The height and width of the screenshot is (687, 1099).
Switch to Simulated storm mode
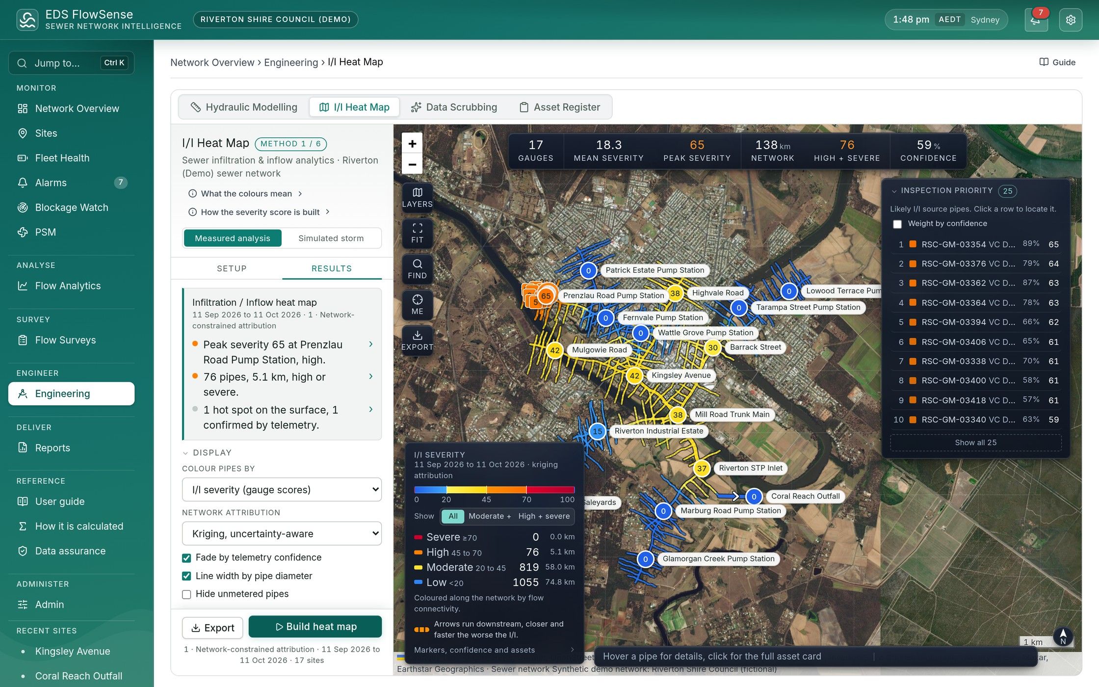331,238
